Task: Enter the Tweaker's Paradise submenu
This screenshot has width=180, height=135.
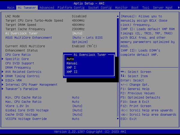Action: pyautogui.click(x=22, y=89)
